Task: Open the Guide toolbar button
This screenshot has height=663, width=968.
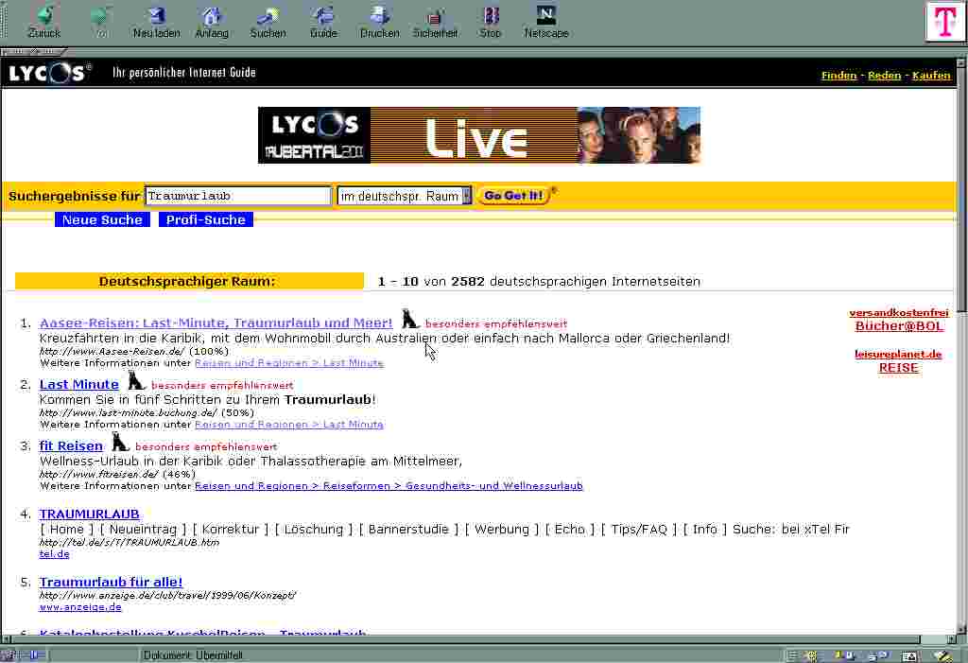Action: tap(323, 22)
